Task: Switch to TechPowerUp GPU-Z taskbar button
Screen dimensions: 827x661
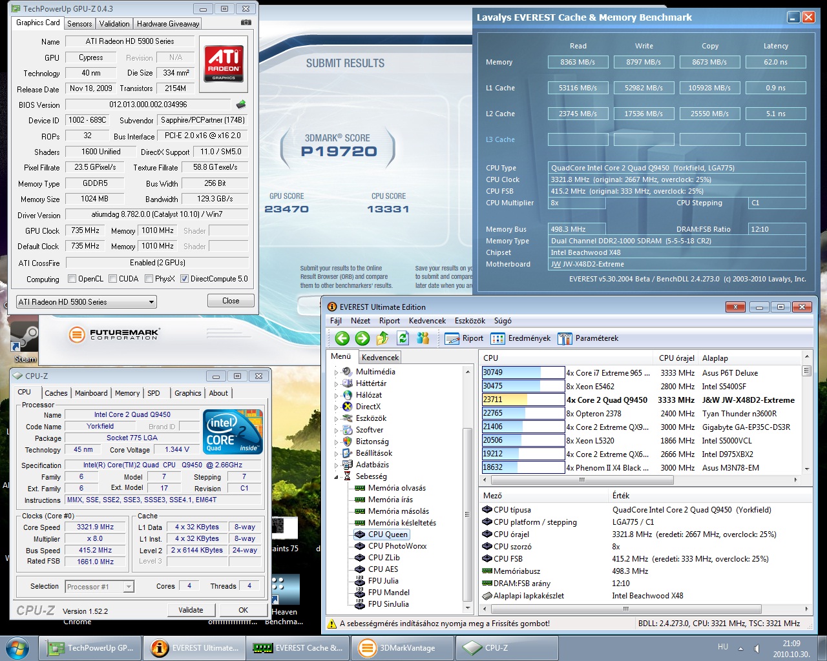Action: [90, 648]
